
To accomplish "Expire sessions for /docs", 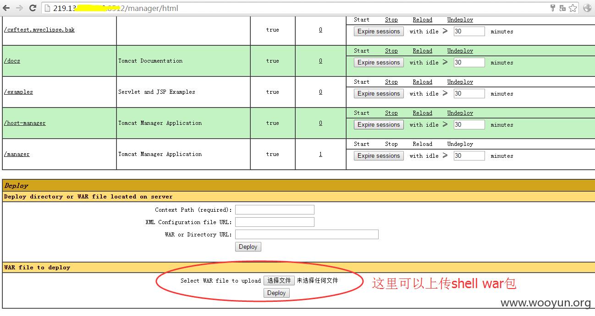I will click(x=379, y=63).
